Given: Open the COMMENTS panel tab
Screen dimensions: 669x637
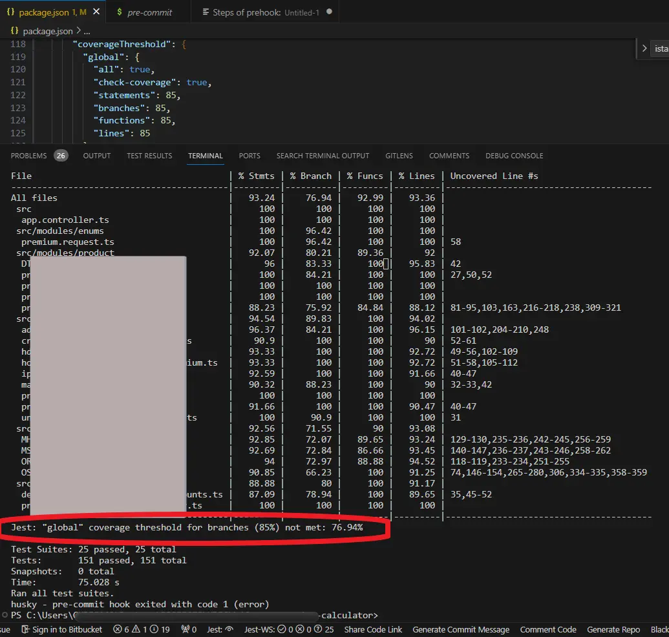Looking at the screenshot, I should [x=449, y=156].
